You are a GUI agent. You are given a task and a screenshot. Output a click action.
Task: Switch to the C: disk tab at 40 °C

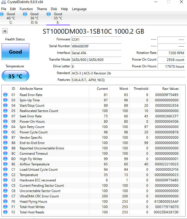pyautogui.click(x=11, y=18)
